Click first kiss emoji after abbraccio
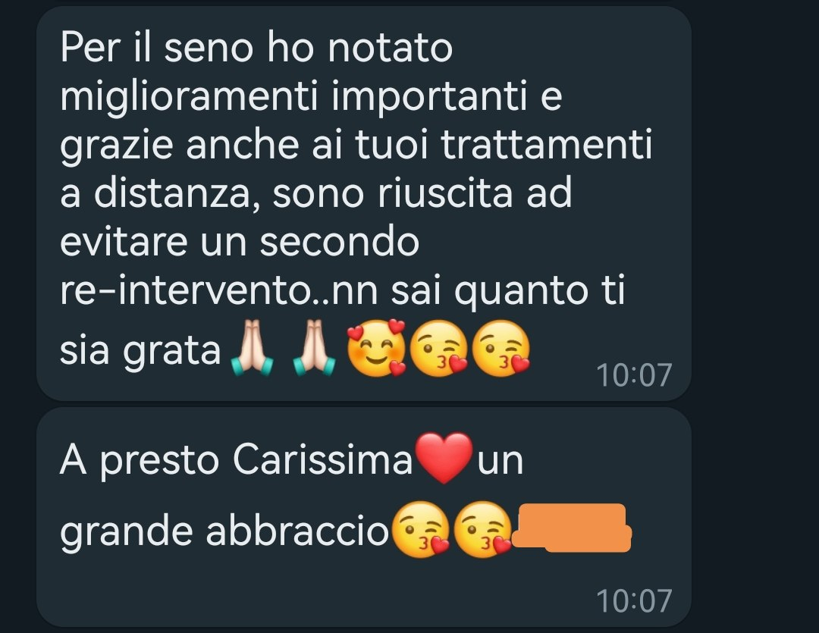This screenshot has width=819, height=633. pos(420,530)
